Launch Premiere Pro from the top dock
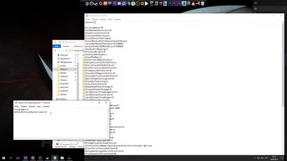 click(x=174, y=3)
